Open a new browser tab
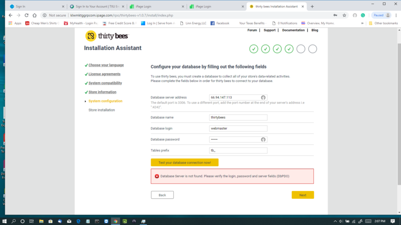The image size is (401, 225). 312,6
